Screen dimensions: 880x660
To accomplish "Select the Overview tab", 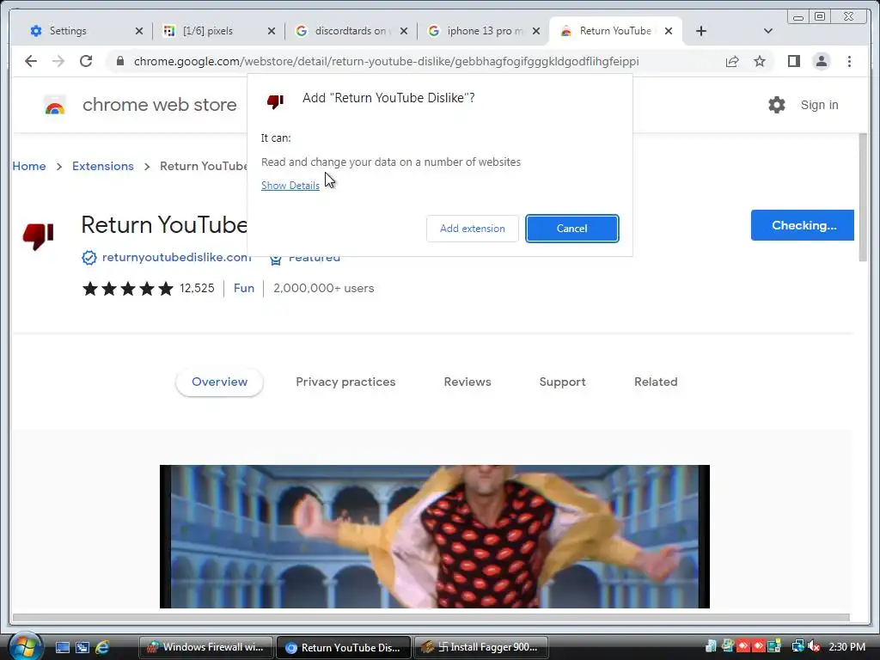I will (x=219, y=382).
